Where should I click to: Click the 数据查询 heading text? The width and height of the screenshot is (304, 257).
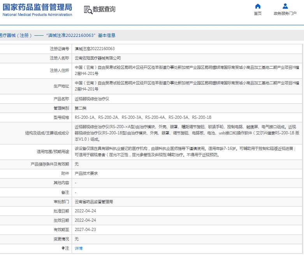pyautogui.click(x=104, y=9)
